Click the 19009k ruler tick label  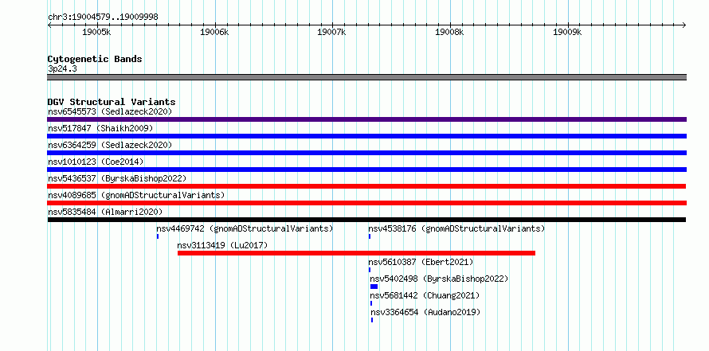coord(567,32)
